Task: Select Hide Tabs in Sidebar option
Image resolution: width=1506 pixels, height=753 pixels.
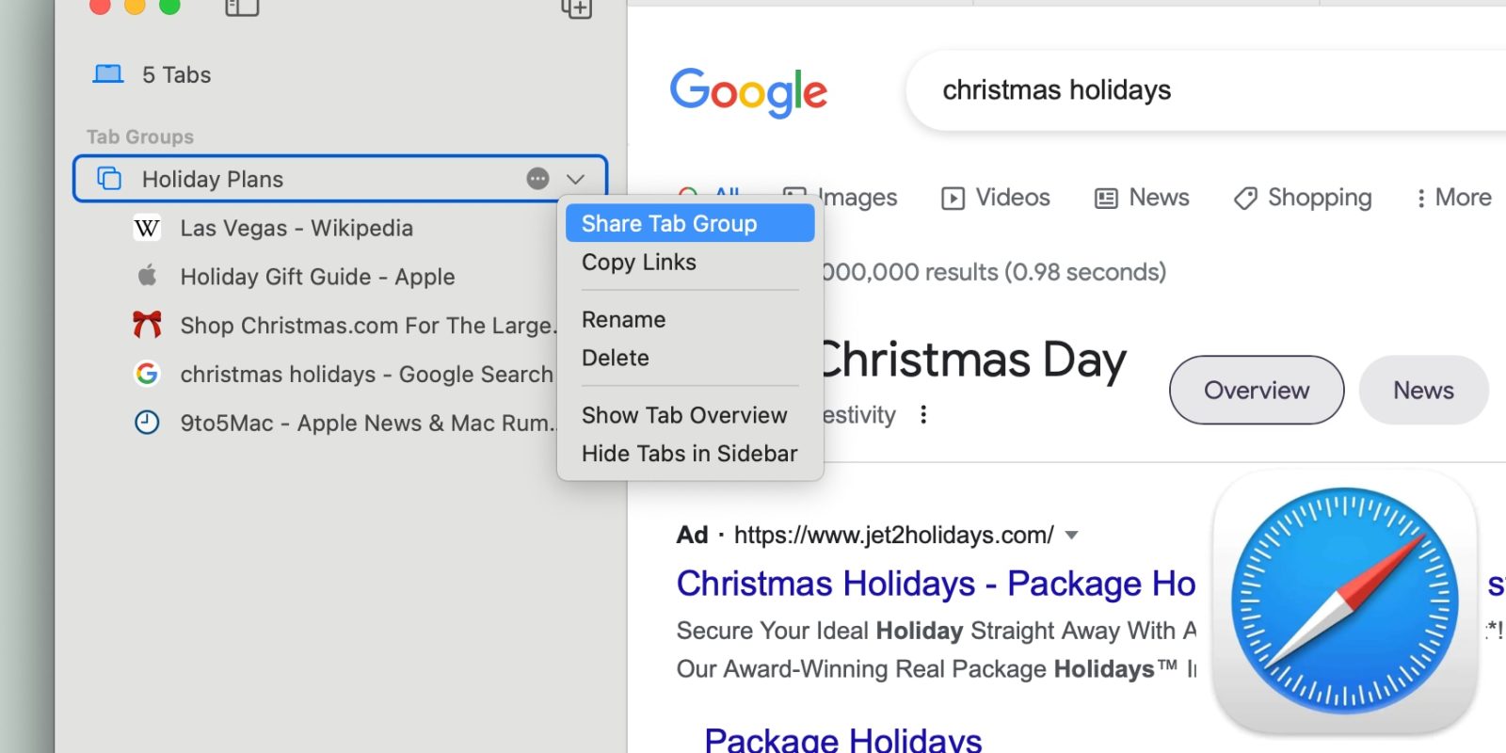Action: [689, 454]
